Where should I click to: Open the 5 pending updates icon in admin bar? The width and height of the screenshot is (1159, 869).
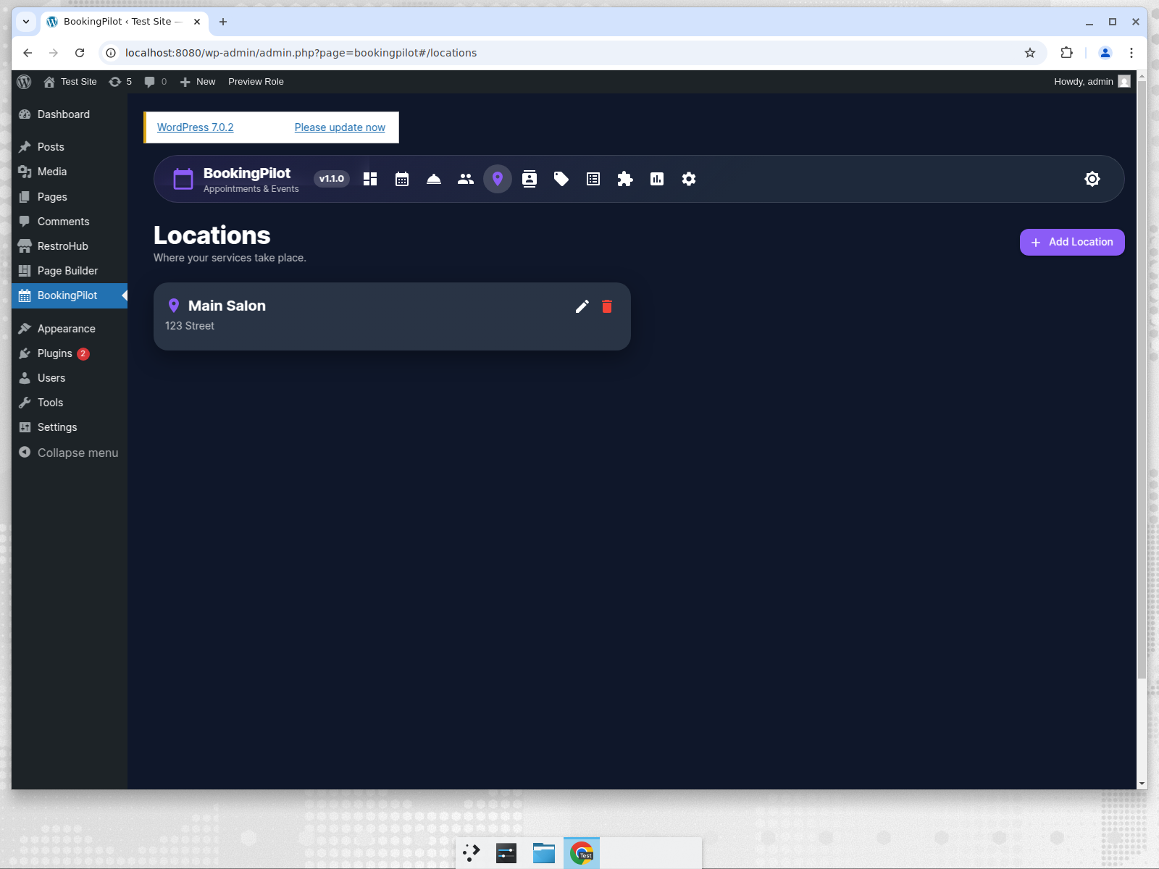(120, 82)
